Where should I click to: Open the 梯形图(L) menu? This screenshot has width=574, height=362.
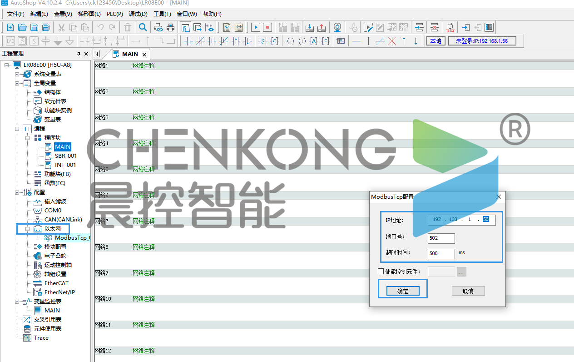point(89,14)
